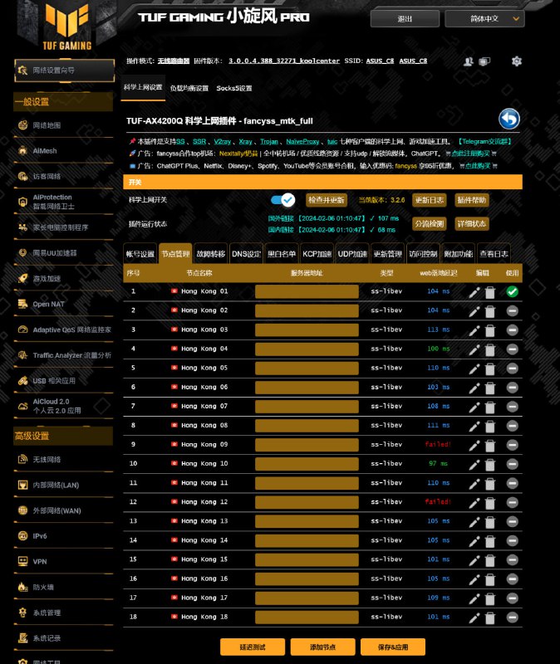This screenshot has height=664, width=560.
Task: Switch to the load balancing settings tab
Action: (189, 88)
